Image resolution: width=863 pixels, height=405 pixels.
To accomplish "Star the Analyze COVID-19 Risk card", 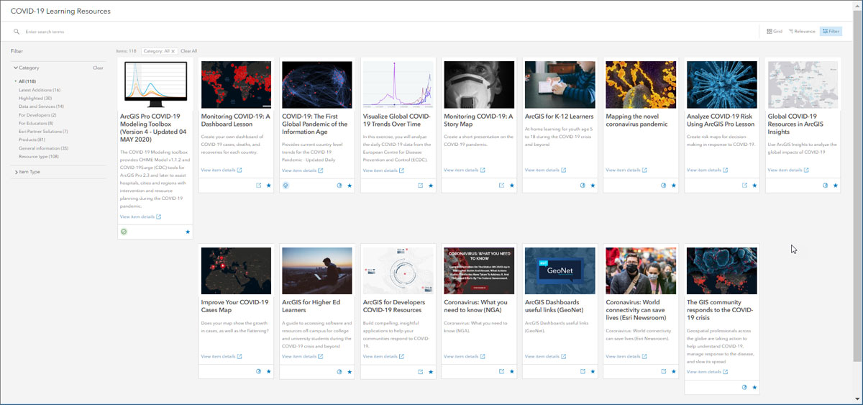I will (x=754, y=185).
